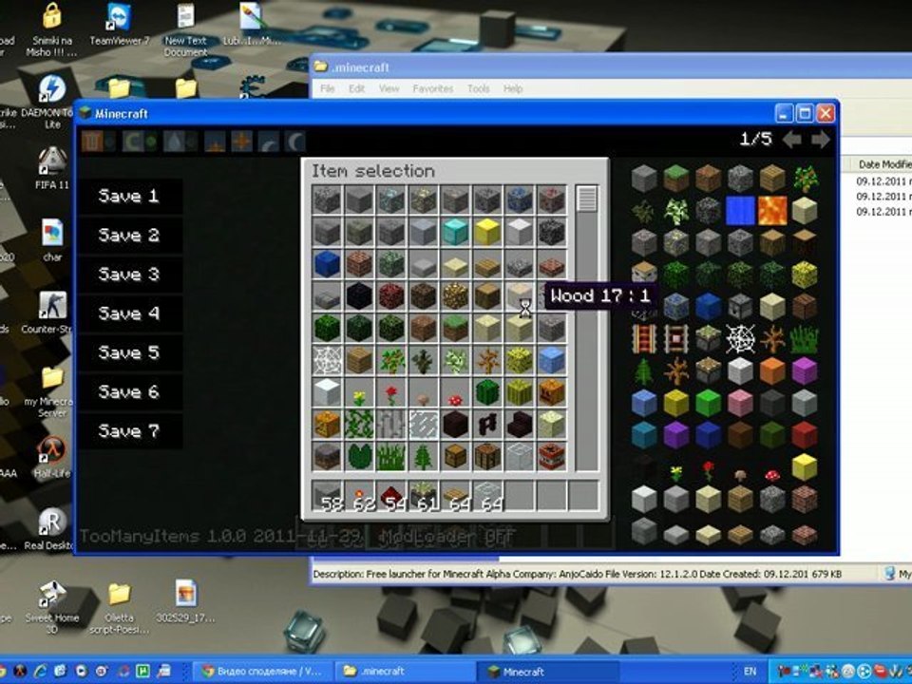The height and width of the screenshot is (684, 912).
Task: Toggle creative mode C icon
Action: [x=133, y=142]
